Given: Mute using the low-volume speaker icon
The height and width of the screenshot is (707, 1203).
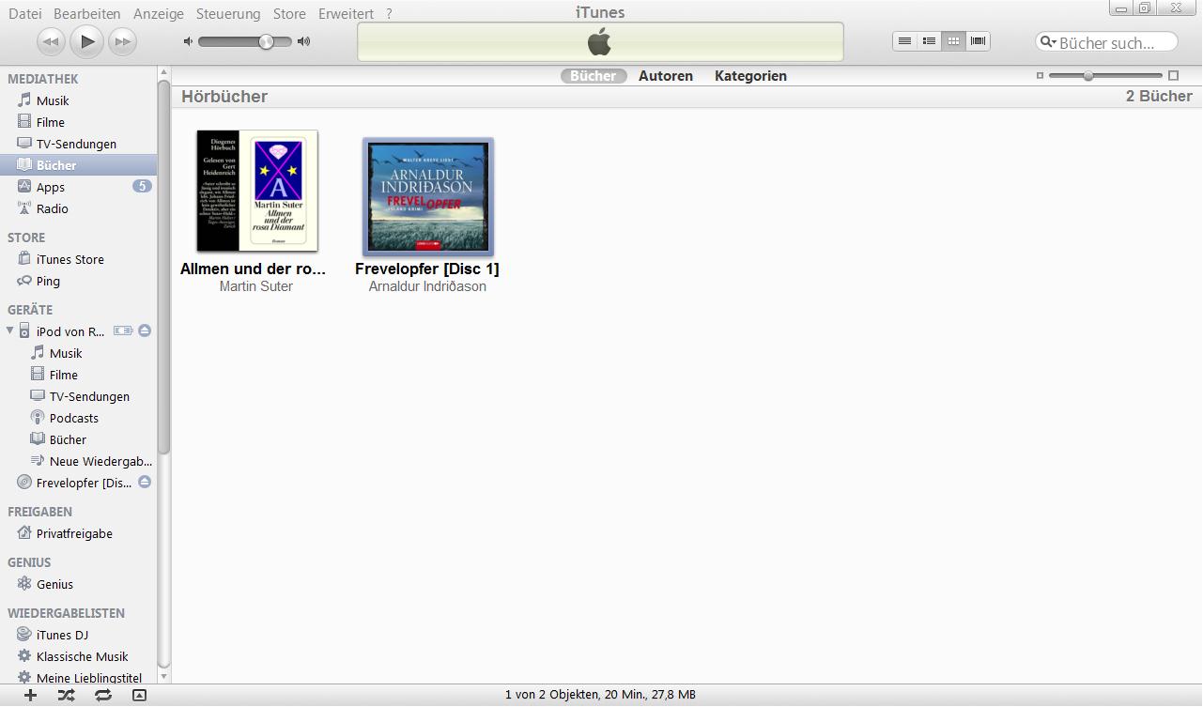Looking at the screenshot, I should (x=188, y=41).
